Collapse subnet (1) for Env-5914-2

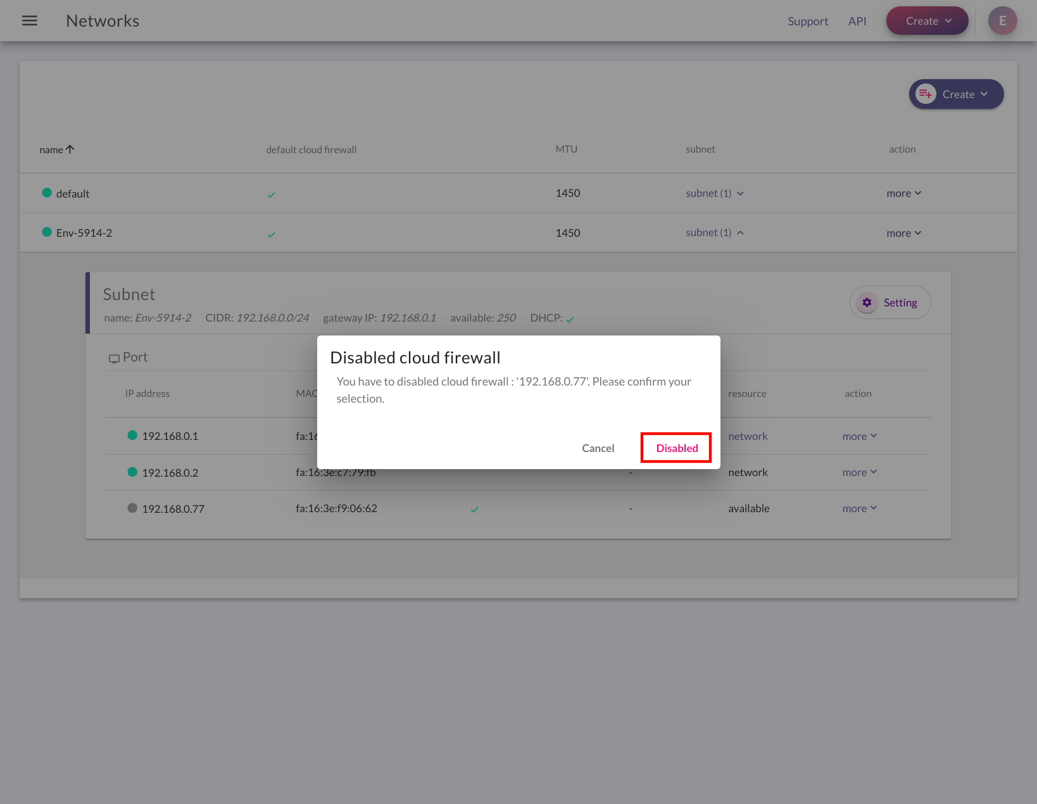click(x=715, y=232)
